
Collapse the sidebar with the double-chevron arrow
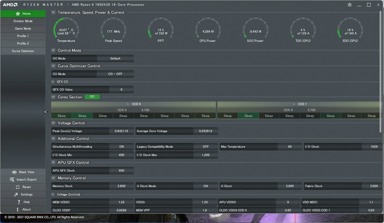[45, 111]
